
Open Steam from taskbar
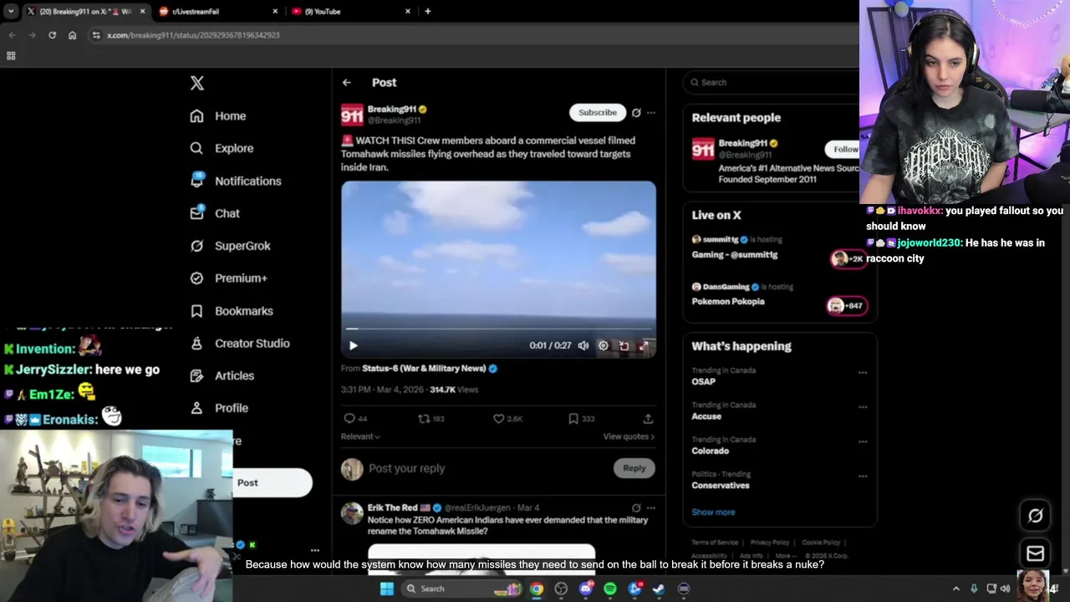659,589
